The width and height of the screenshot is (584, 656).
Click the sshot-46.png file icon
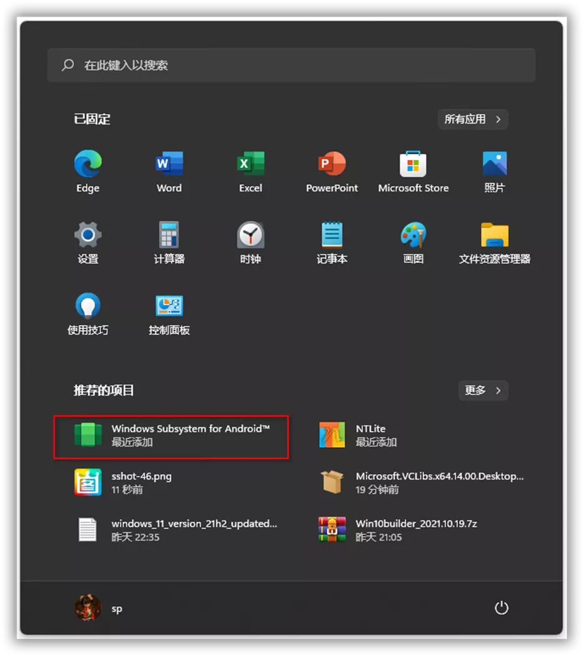point(88,482)
